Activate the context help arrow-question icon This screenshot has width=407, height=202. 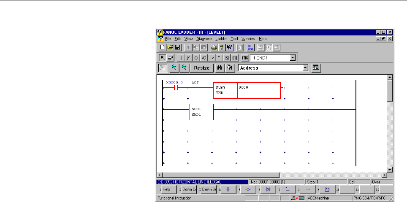(229, 47)
